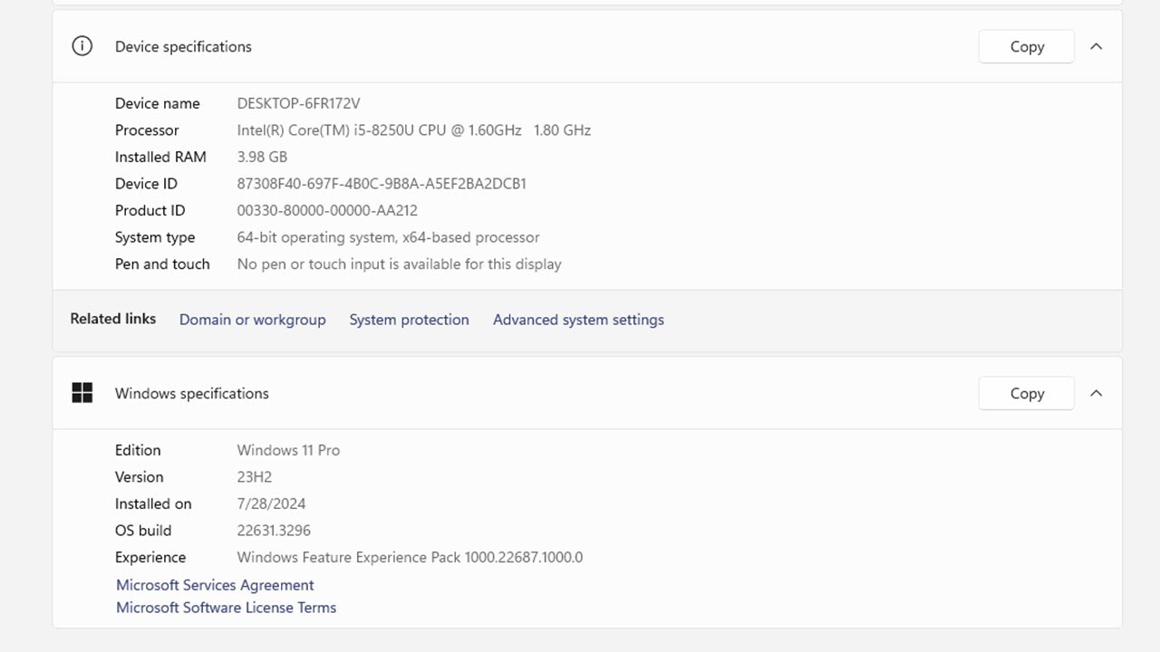
Task: Click the Device specifications heading text
Action: pos(183,47)
